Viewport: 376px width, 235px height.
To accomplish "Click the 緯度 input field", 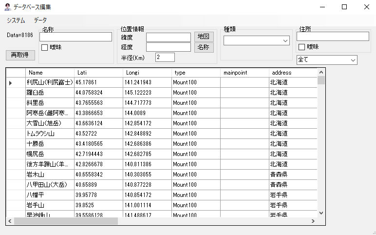I will tap(168, 37).
